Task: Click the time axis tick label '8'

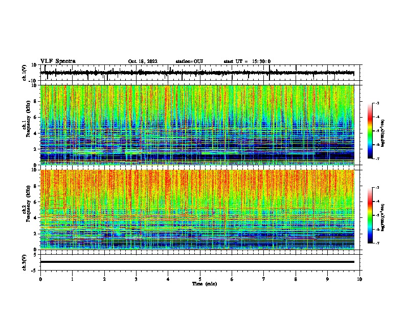Action: pos(296,279)
